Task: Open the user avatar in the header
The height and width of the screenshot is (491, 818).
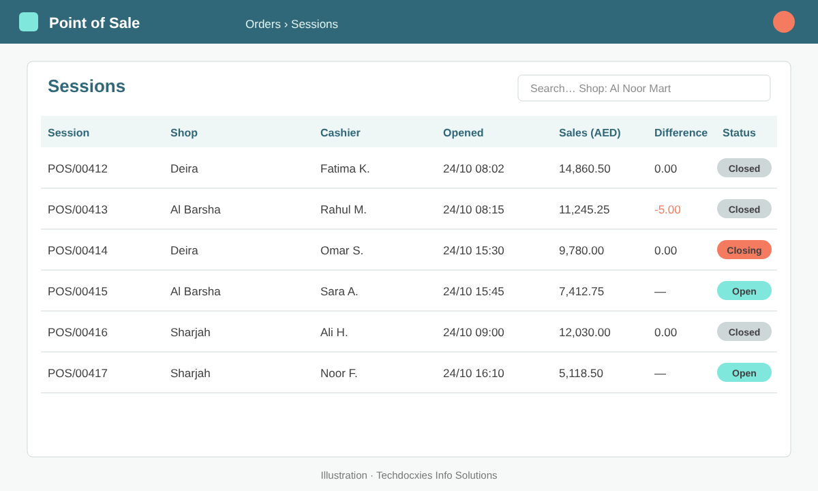Action: click(784, 22)
